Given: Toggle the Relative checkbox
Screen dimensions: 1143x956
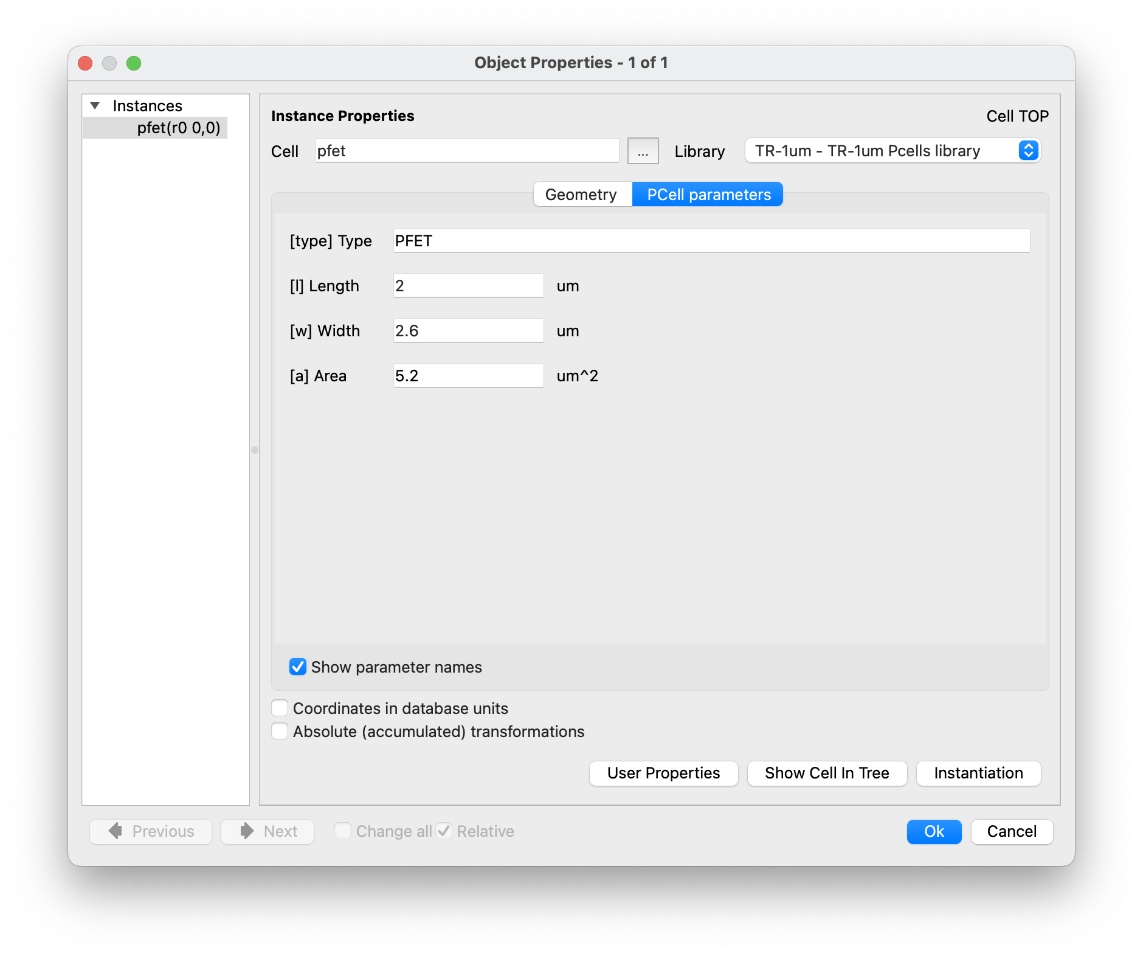Looking at the screenshot, I should click(444, 831).
